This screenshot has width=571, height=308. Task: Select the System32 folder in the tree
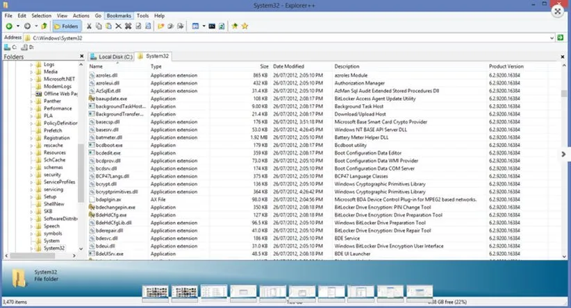click(x=54, y=248)
